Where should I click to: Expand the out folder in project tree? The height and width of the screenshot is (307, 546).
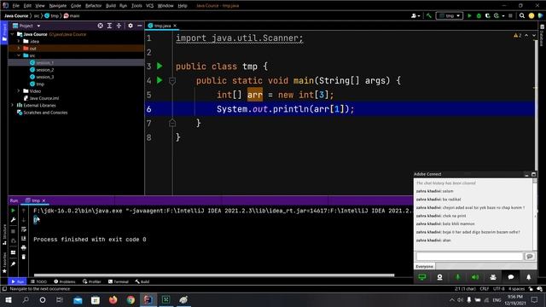pyautogui.click(x=19, y=49)
